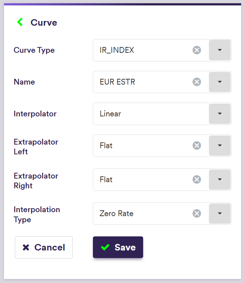Clear the Extrapolator Right selection
Image resolution: width=244 pixels, height=283 pixels.
click(x=197, y=180)
